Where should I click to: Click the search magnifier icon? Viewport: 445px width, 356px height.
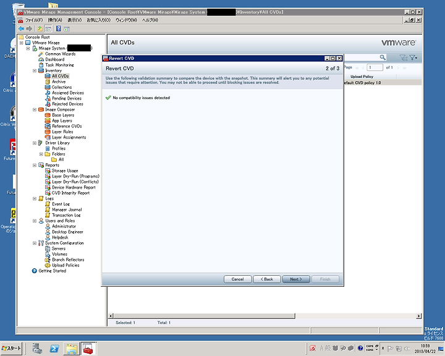[x=383, y=57]
